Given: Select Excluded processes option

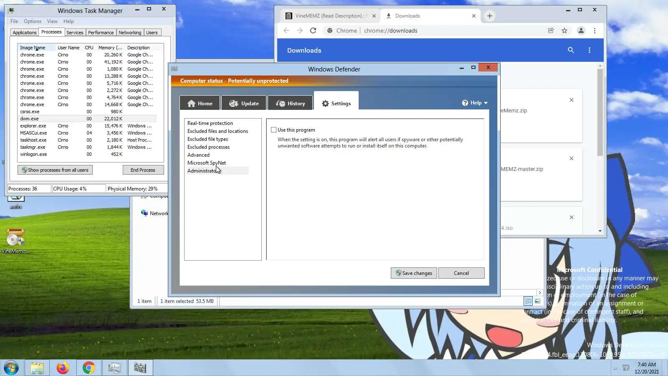Looking at the screenshot, I should 208,147.
